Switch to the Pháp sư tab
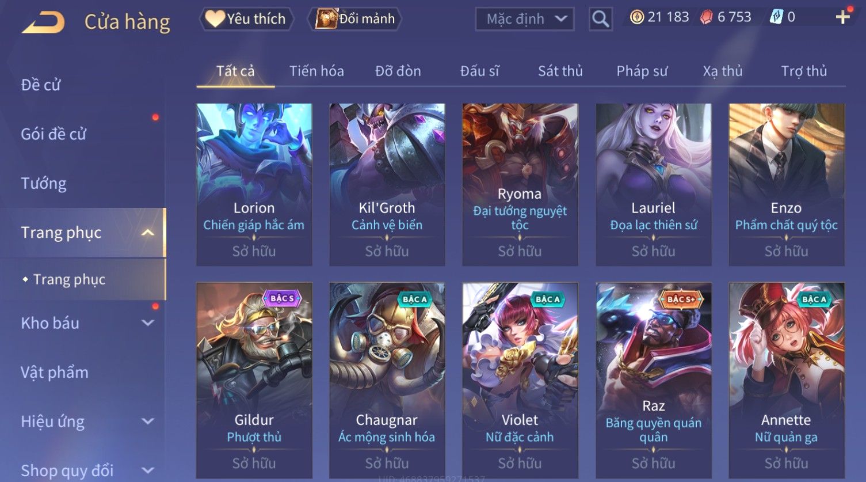 642,71
